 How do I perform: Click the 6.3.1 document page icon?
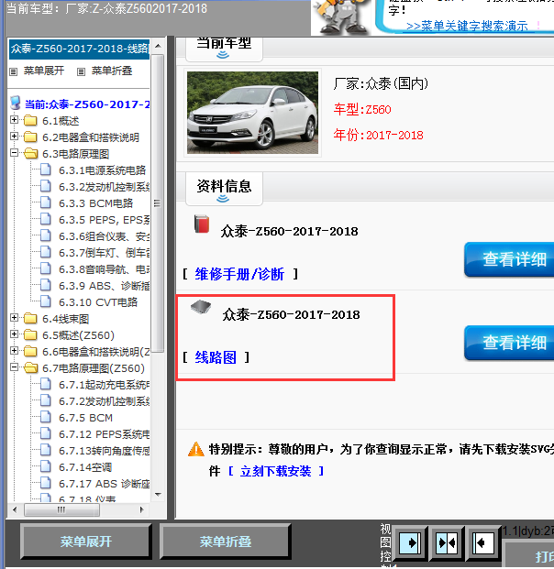[x=46, y=170]
